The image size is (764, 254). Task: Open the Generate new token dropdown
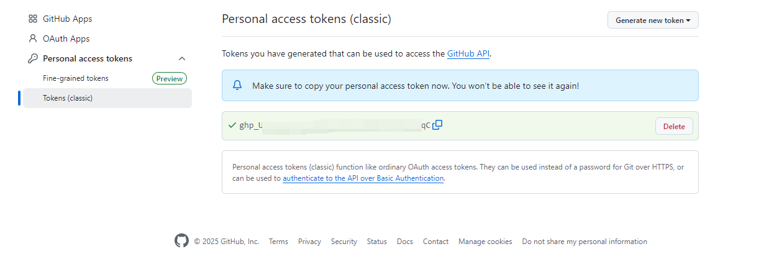pos(653,20)
